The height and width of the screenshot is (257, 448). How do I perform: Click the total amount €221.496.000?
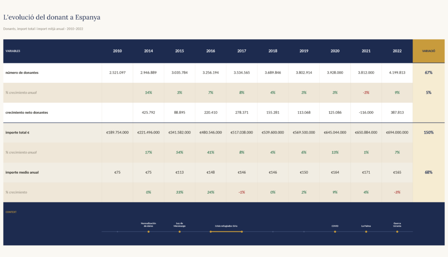point(149,133)
